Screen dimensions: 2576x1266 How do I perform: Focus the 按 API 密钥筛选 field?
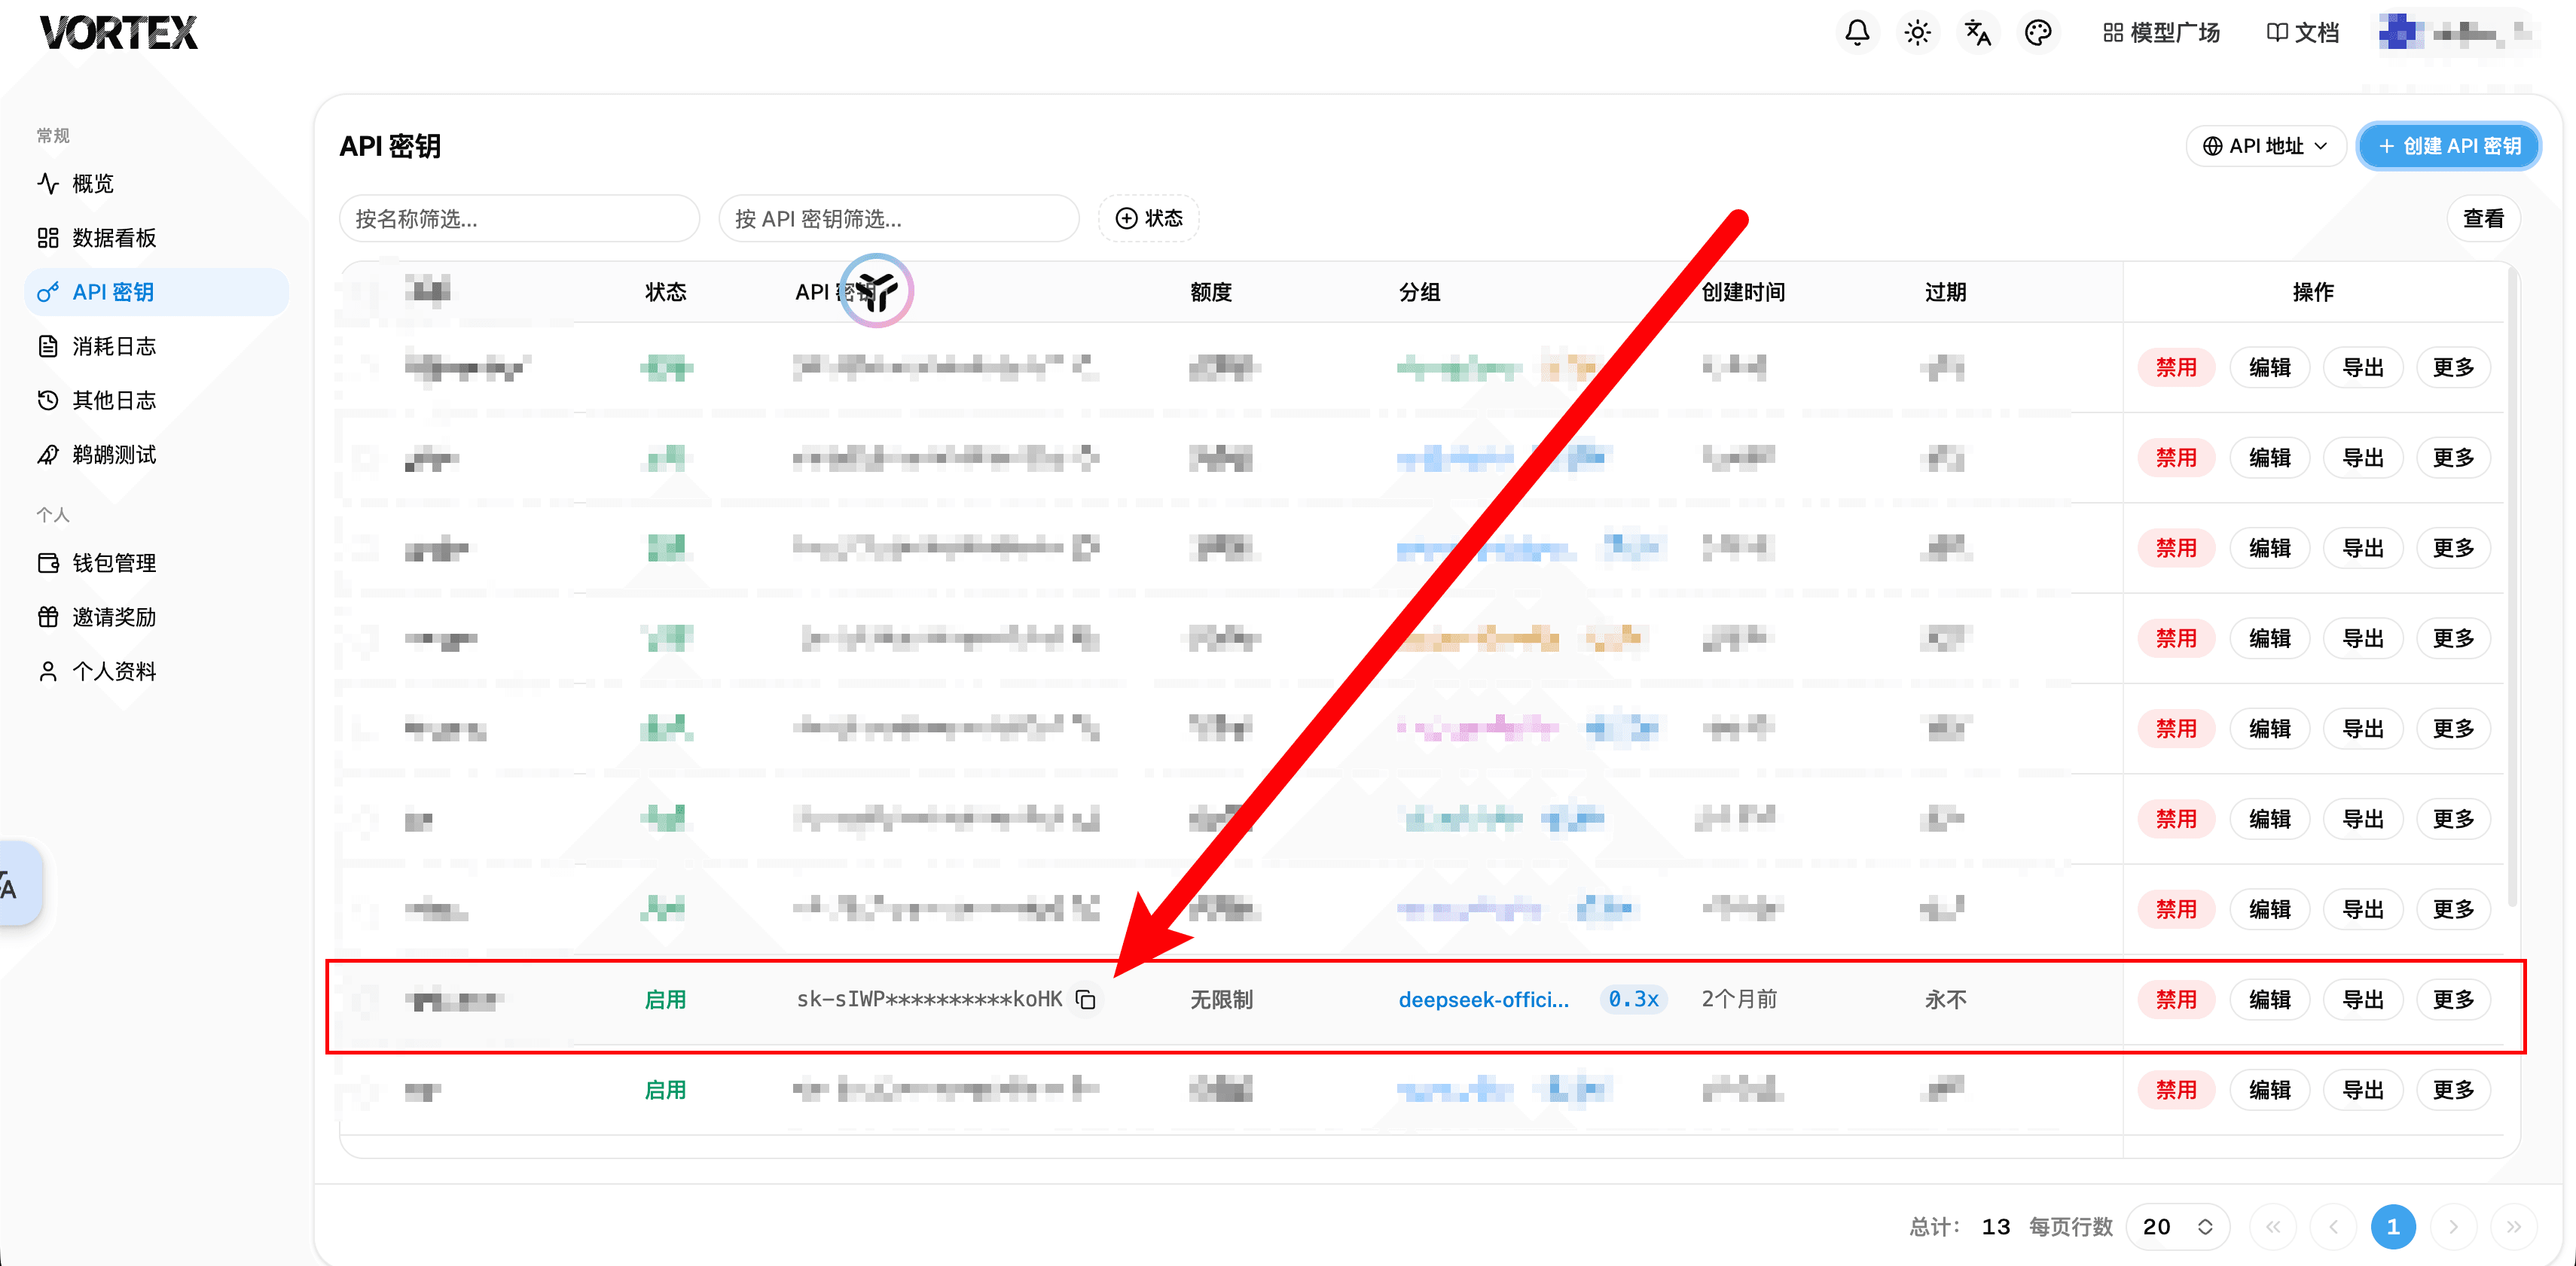click(899, 219)
